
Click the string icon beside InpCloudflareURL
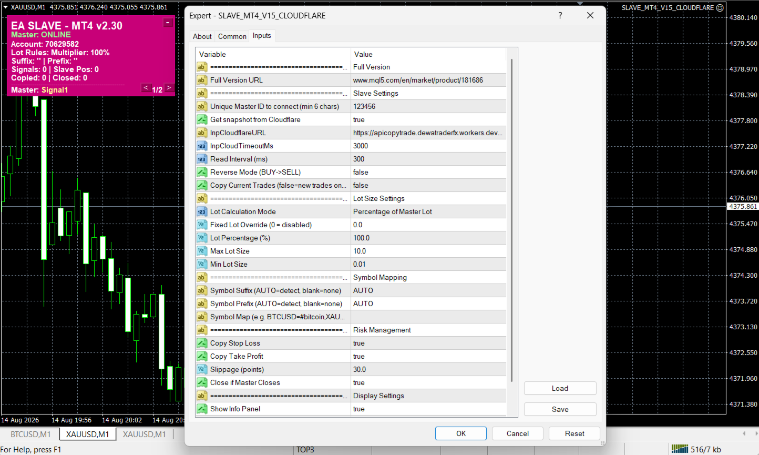pos(202,133)
